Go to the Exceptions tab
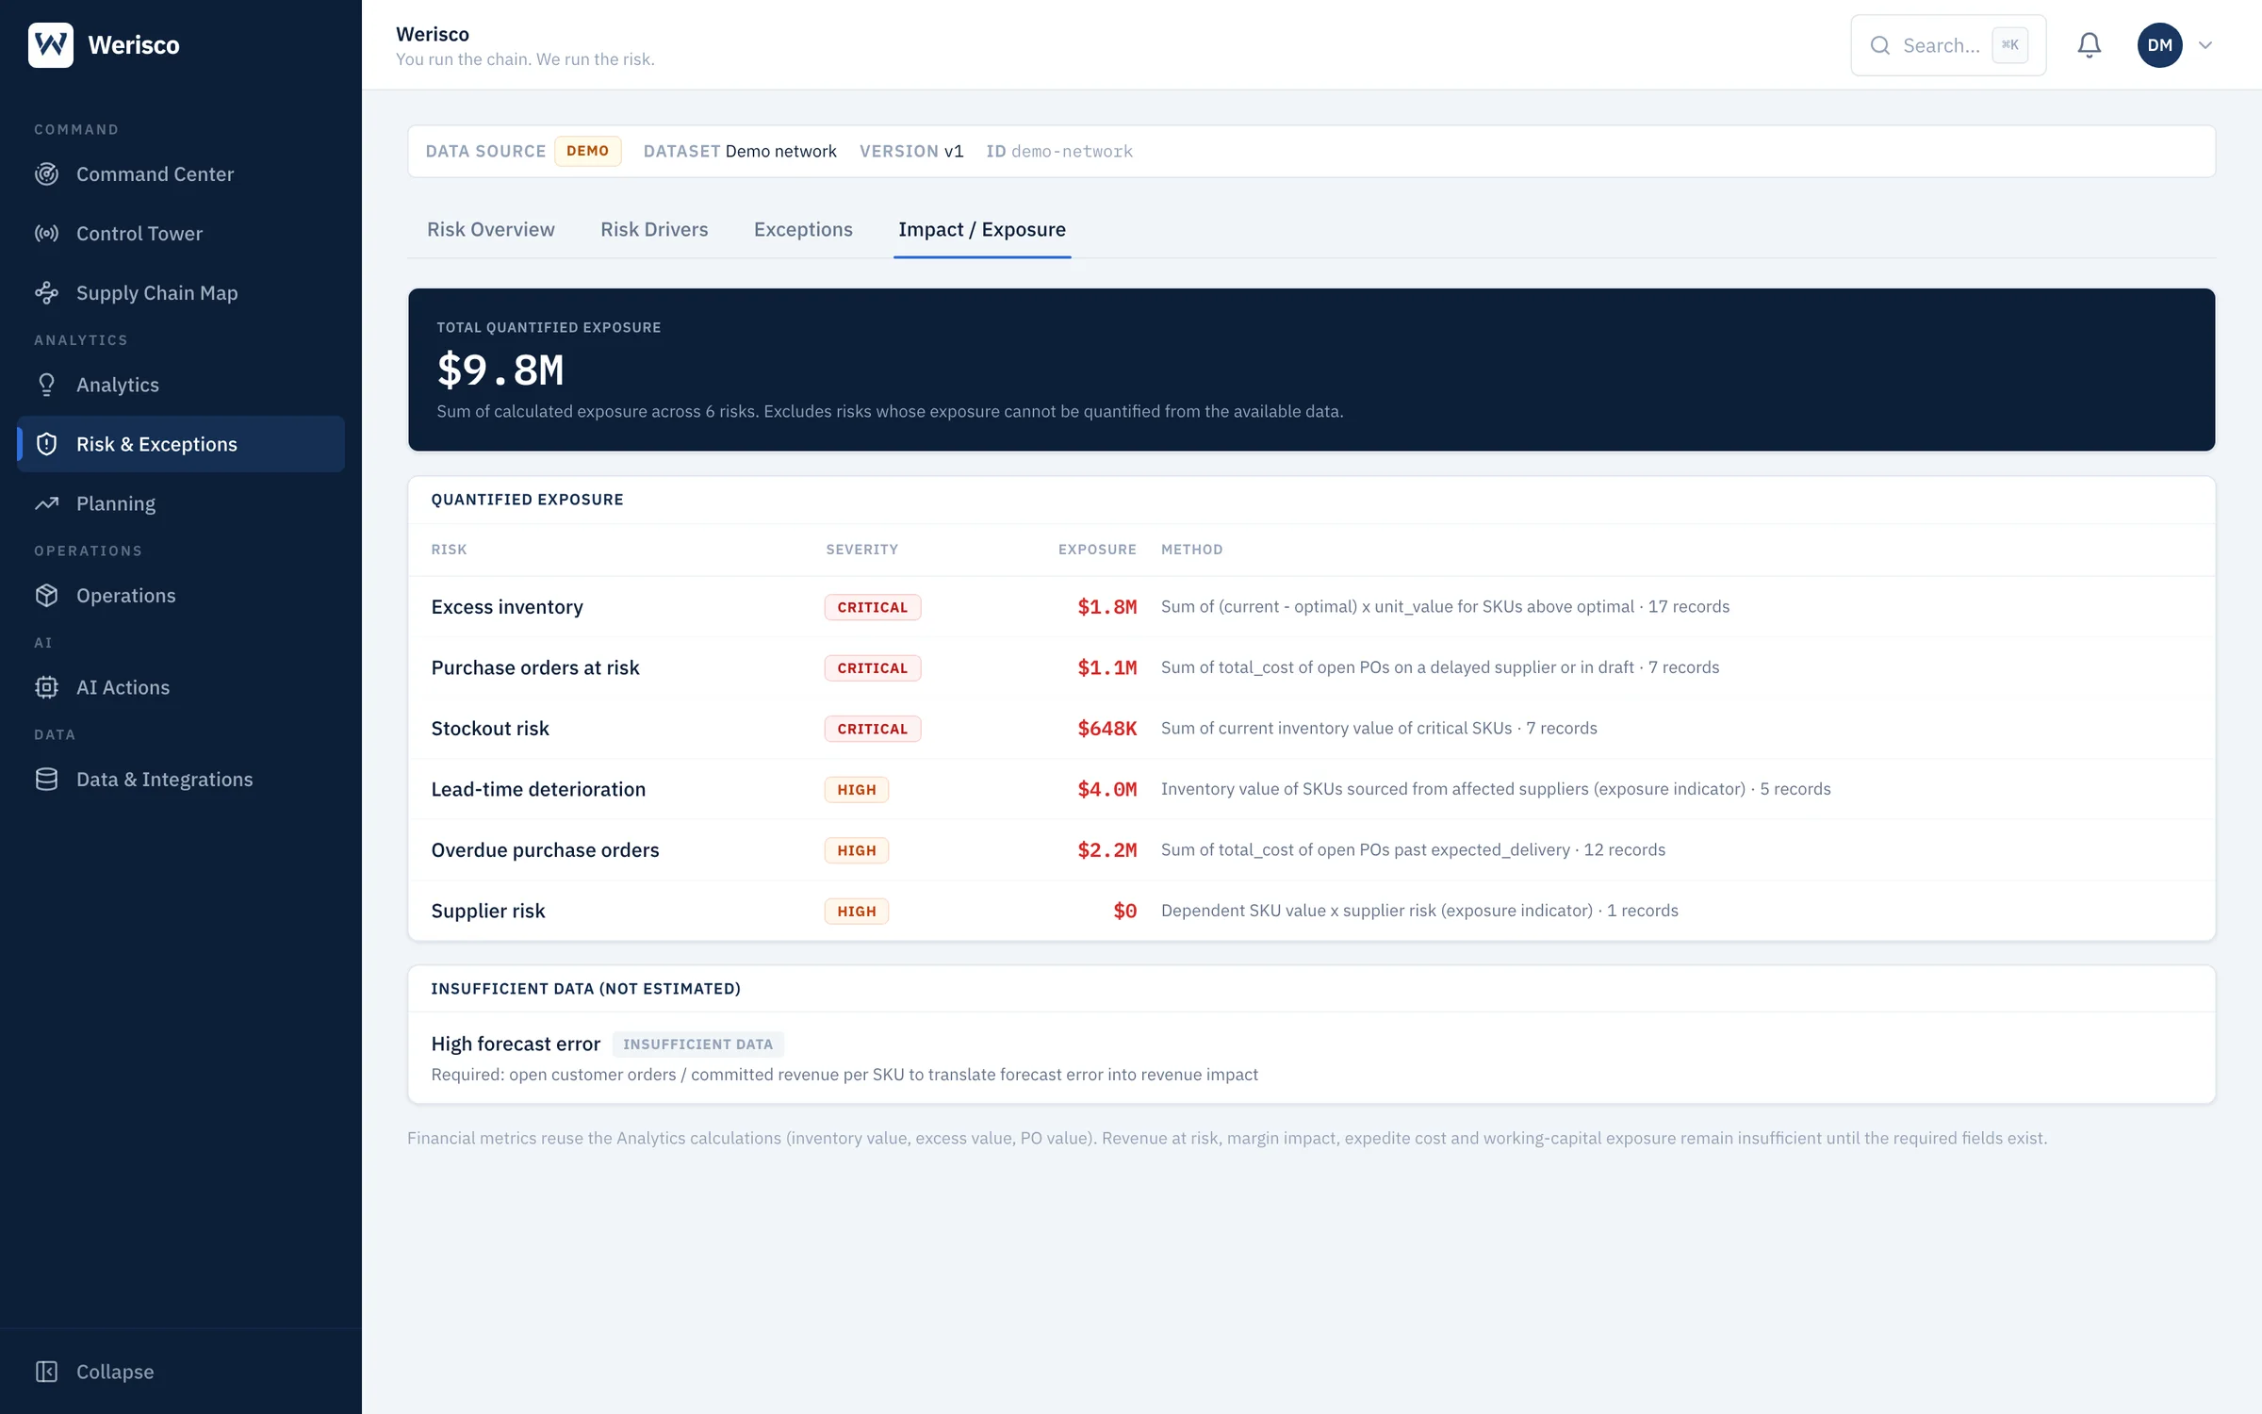This screenshot has height=1414, width=2262. [803, 229]
